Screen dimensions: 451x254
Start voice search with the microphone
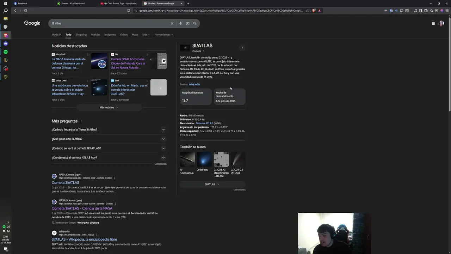(x=181, y=23)
